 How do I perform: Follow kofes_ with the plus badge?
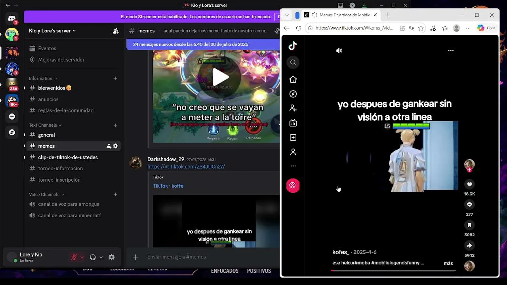click(470, 170)
